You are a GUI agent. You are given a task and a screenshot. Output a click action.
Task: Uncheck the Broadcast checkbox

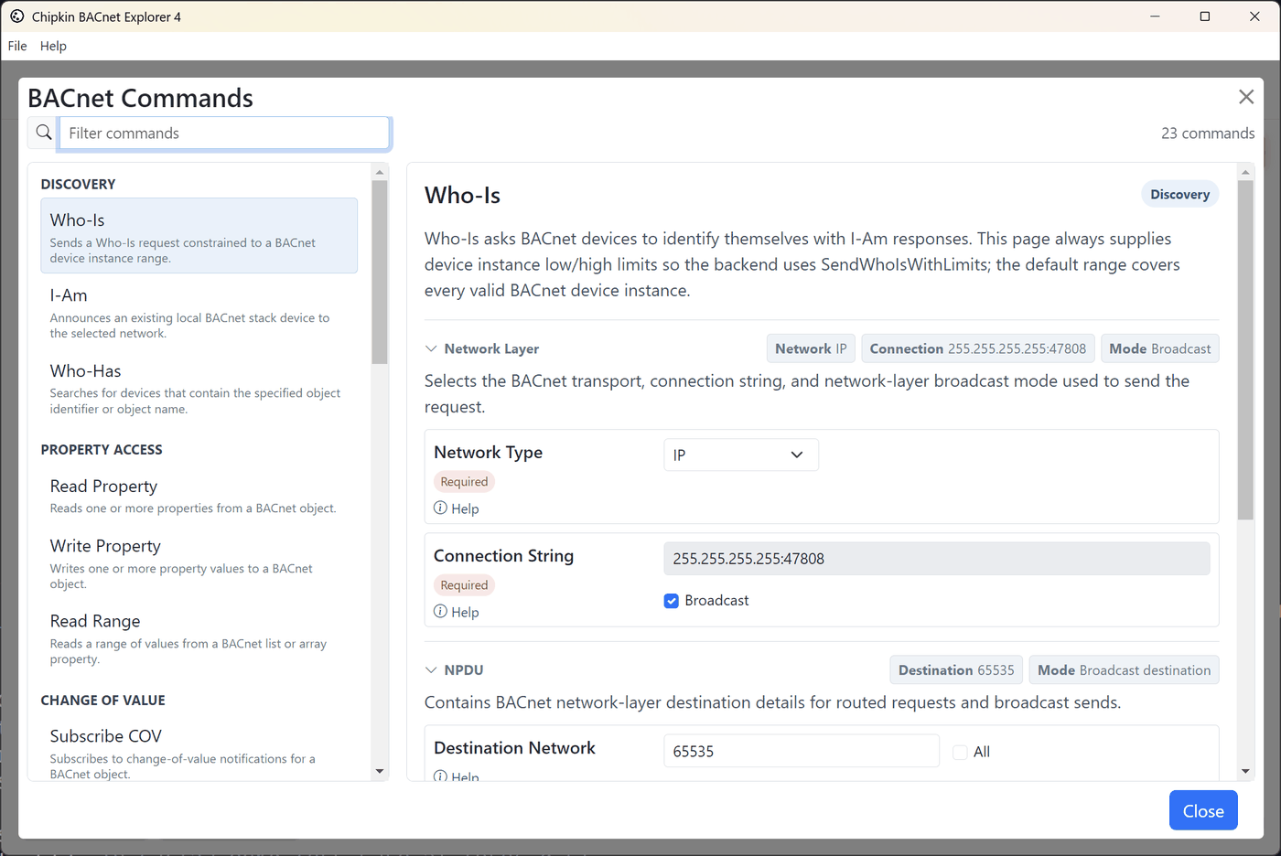(672, 601)
